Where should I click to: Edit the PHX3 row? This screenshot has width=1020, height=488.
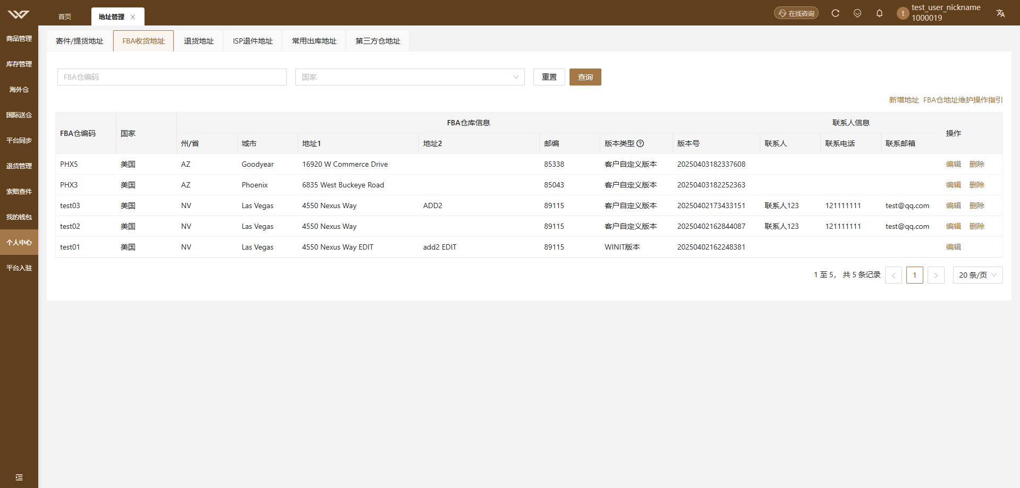[x=954, y=185]
